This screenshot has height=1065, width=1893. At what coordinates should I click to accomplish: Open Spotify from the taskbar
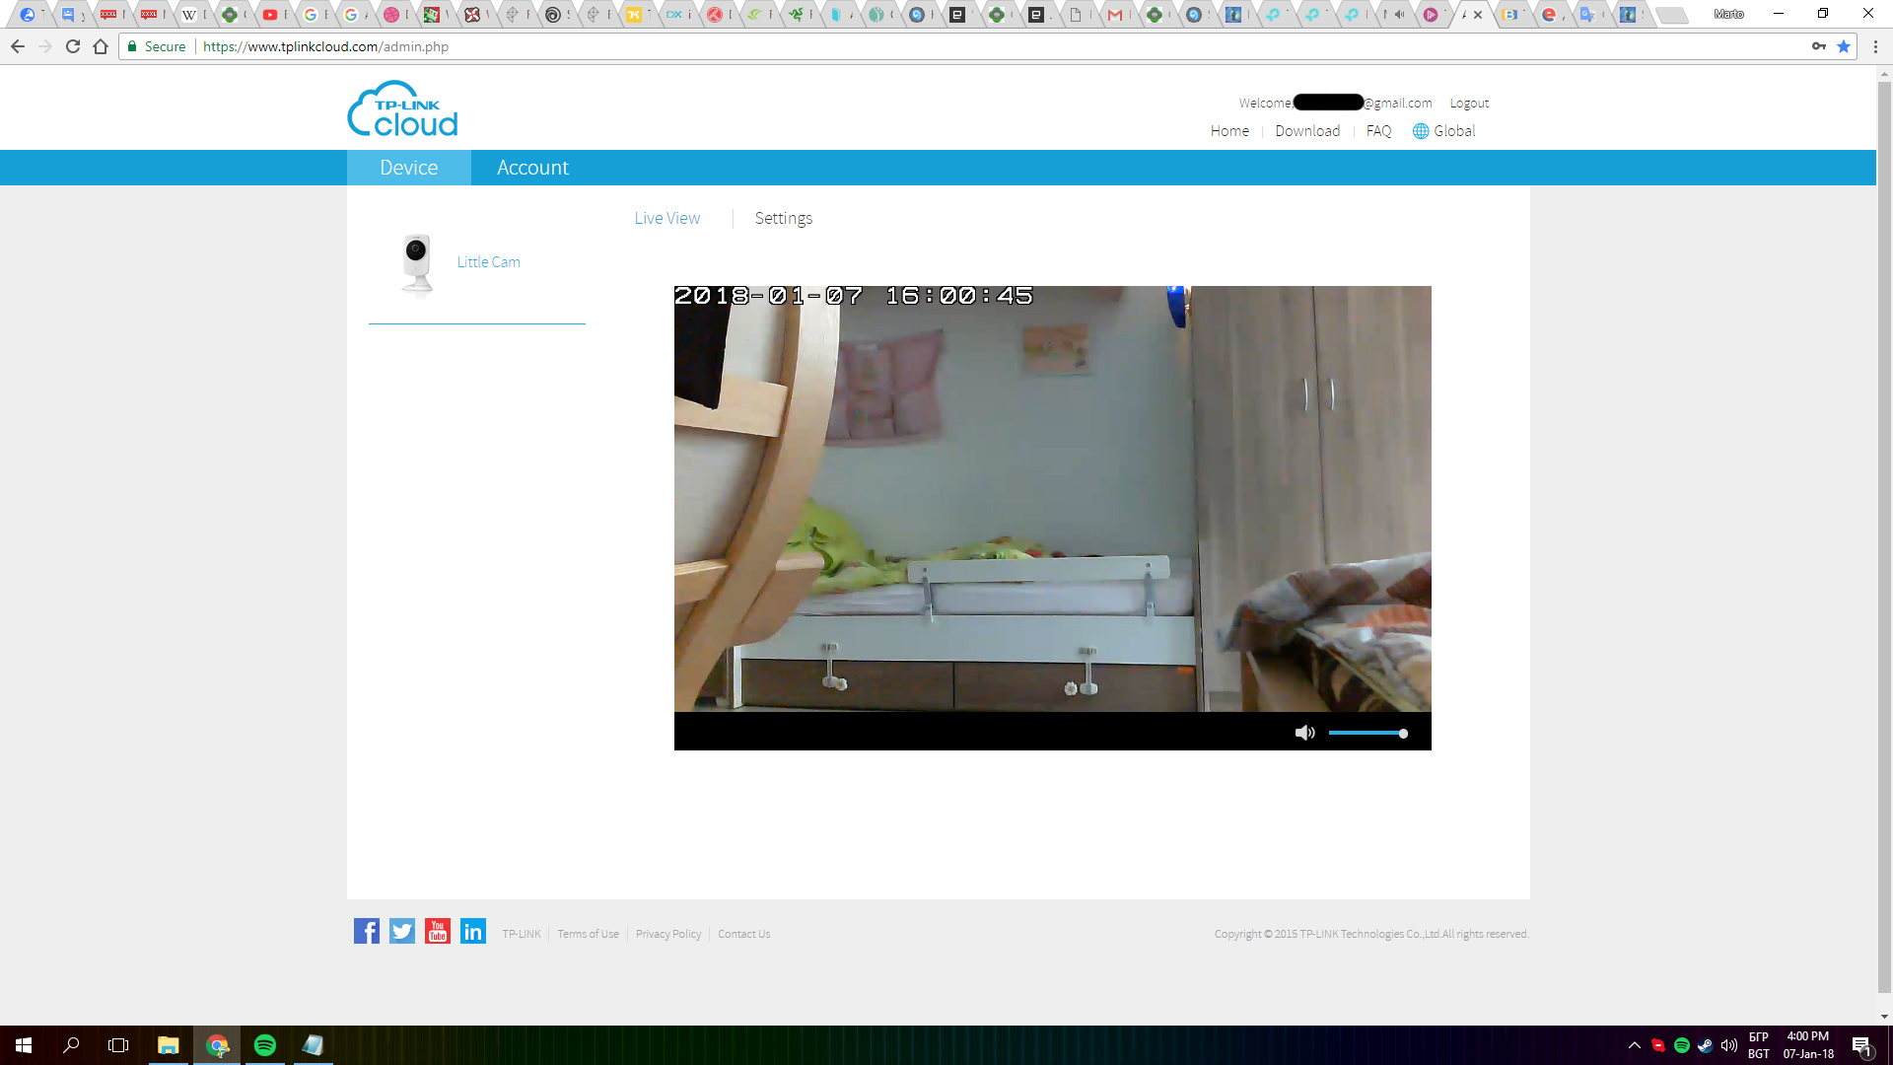coord(265,1045)
